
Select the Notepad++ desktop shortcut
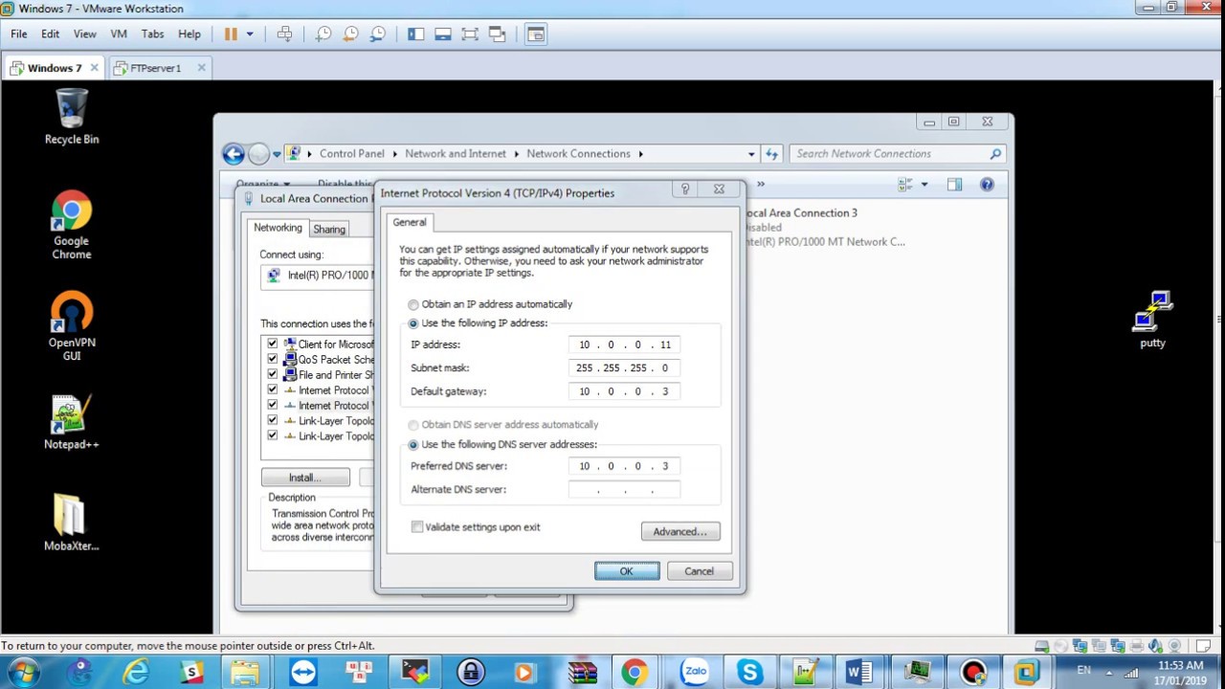[x=72, y=422]
